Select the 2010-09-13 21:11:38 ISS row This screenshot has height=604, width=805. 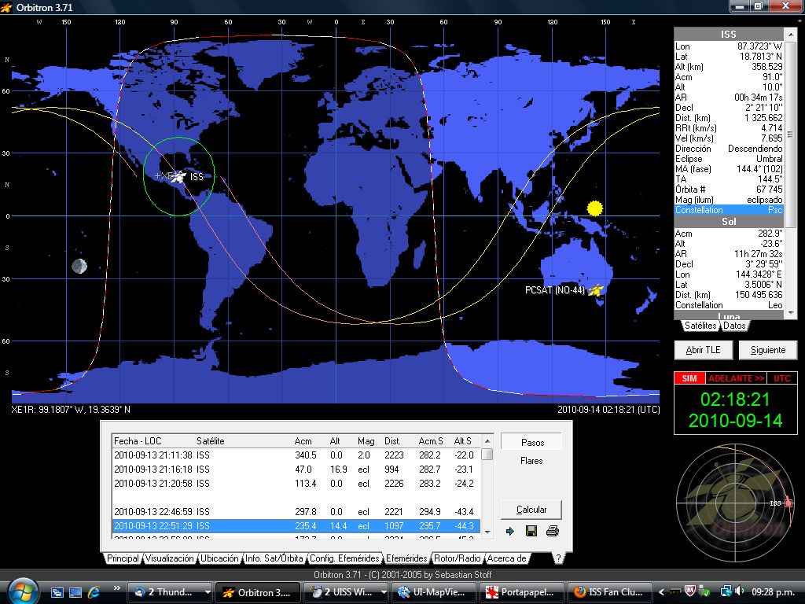pyautogui.click(x=296, y=455)
